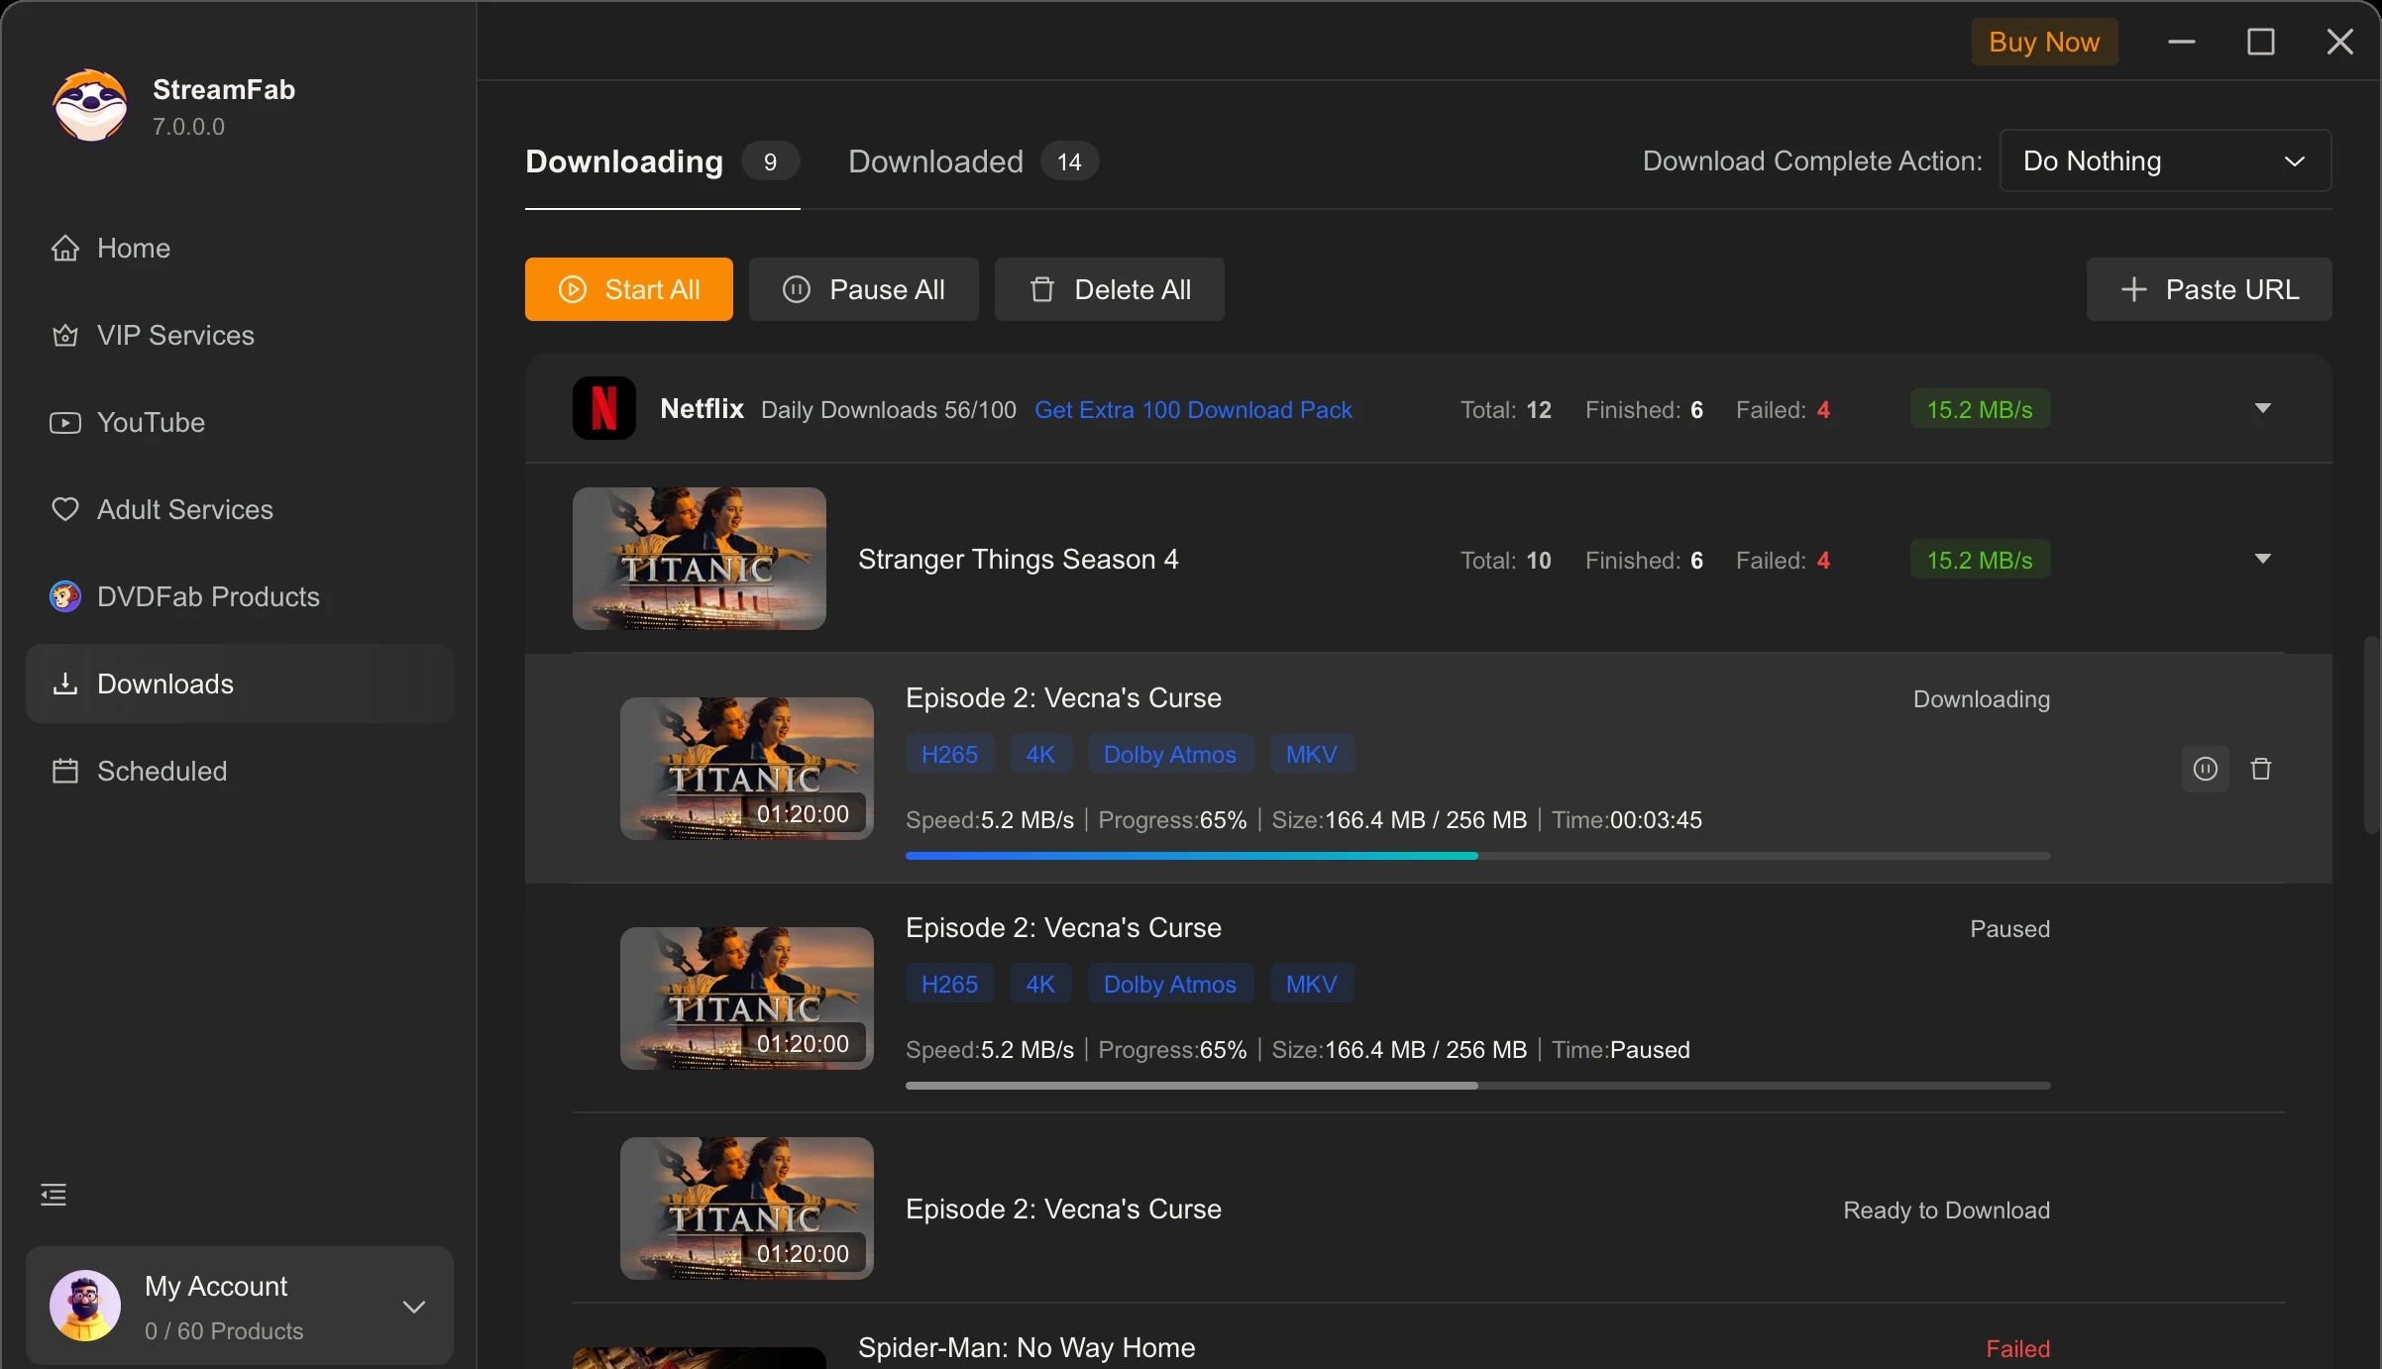Open Download Complete Action dropdown

(x=2165, y=160)
